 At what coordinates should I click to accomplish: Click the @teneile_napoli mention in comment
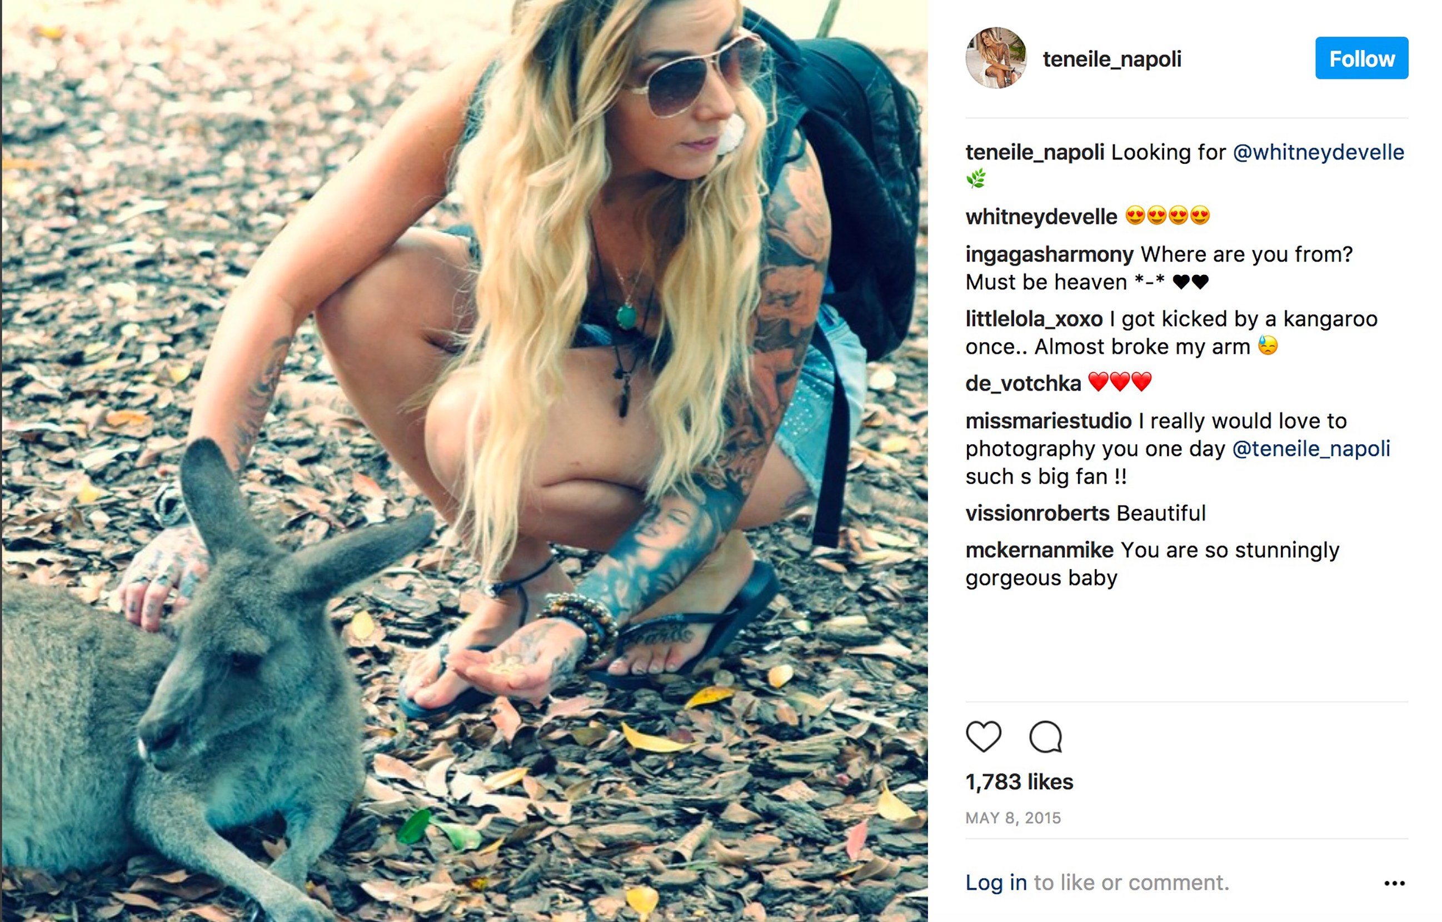[x=1311, y=448]
